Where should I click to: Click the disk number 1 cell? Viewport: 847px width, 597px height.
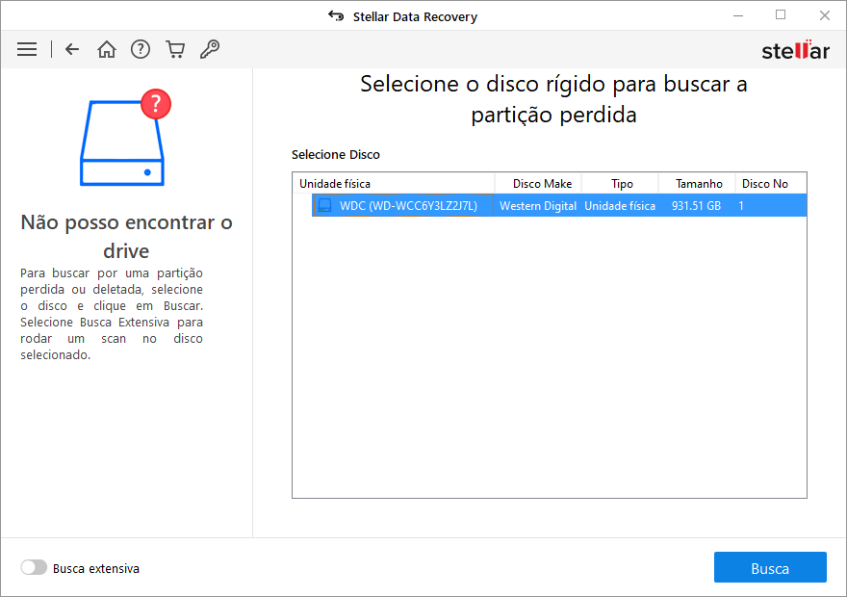click(741, 206)
